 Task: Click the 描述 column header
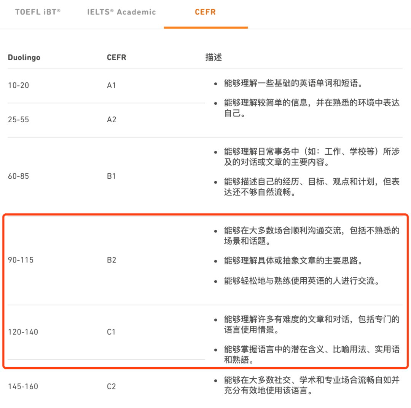pos(213,57)
